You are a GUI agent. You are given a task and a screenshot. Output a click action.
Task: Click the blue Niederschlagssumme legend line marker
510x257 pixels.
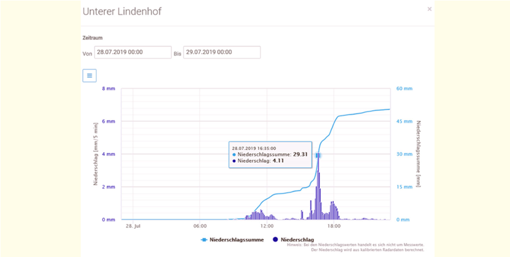coord(205,240)
